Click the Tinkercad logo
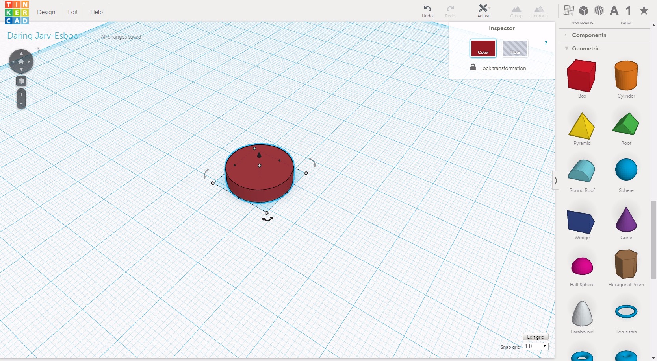The width and height of the screenshot is (657, 361). click(x=17, y=12)
